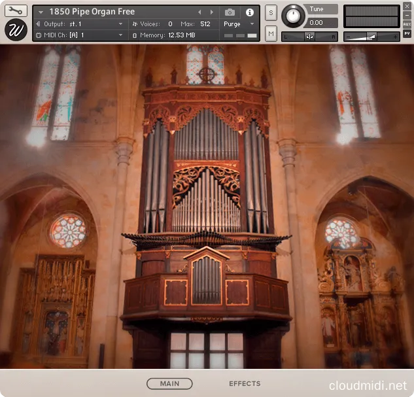Toggle the PV button
The height and width of the screenshot is (397, 414).
pyautogui.click(x=407, y=33)
